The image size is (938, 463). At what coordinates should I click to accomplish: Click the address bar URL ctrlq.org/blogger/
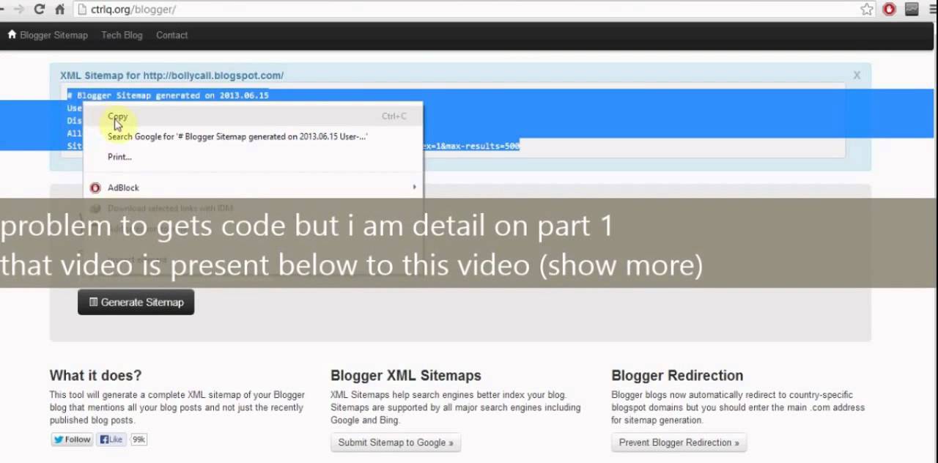tap(133, 10)
